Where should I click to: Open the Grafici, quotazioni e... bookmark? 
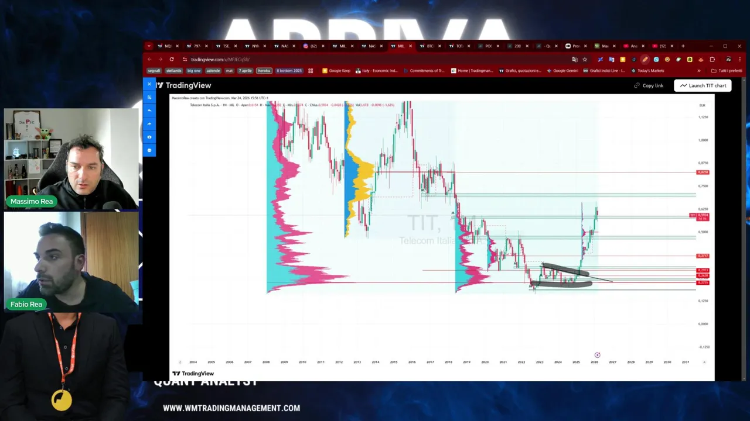[x=520, y=71]
